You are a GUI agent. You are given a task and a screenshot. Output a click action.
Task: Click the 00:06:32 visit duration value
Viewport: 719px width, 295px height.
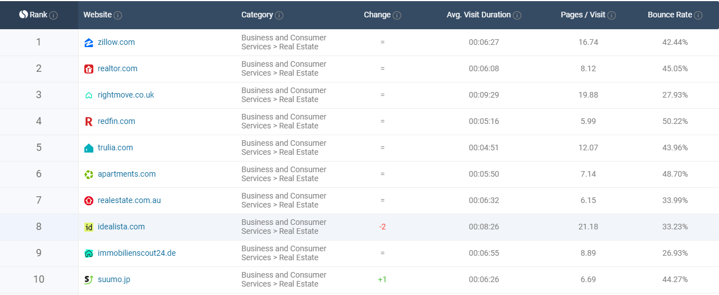(484, 200)
